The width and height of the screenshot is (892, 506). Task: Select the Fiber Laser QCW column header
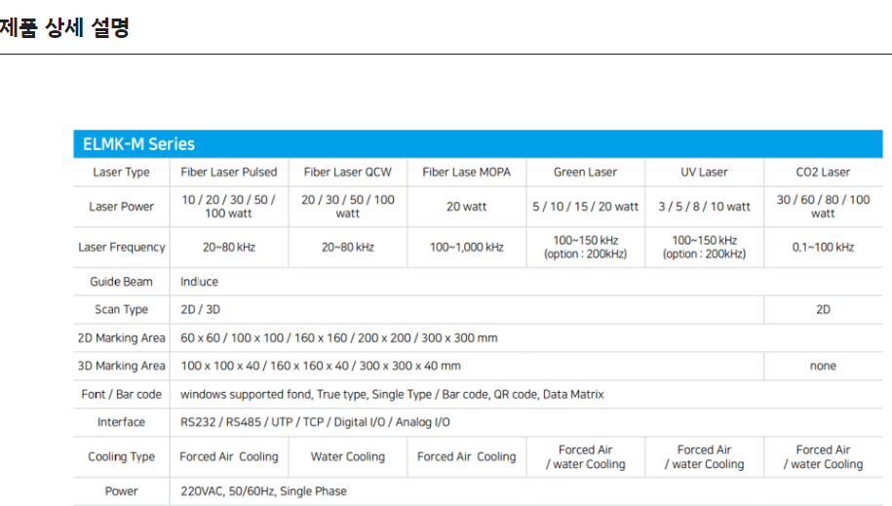tap(348, 173)
